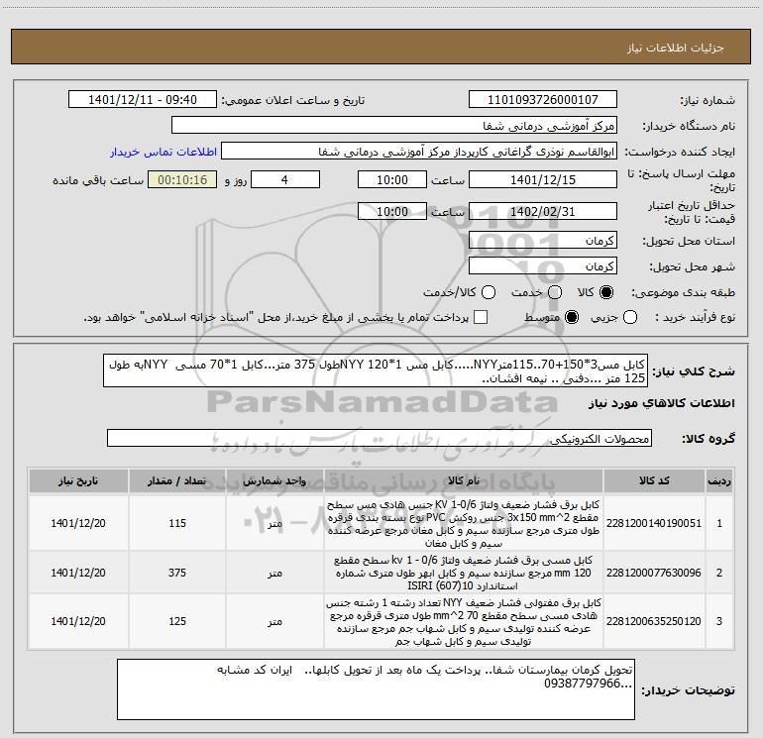Toggle the اسناد خزانه اسلامی payment checkbox
Image resolution: width=763 pixels, height=738 pixels.
(x=481, y=318)
